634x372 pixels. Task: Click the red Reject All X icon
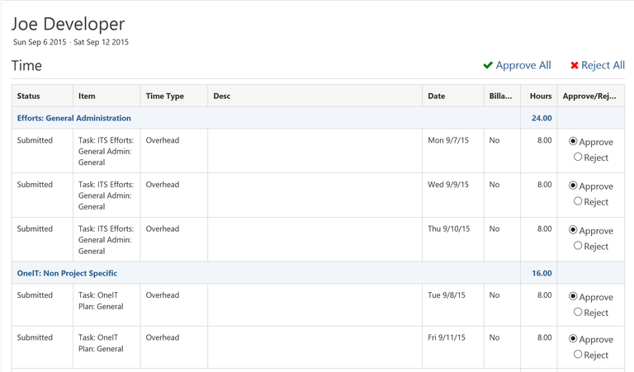click(575, 65)
